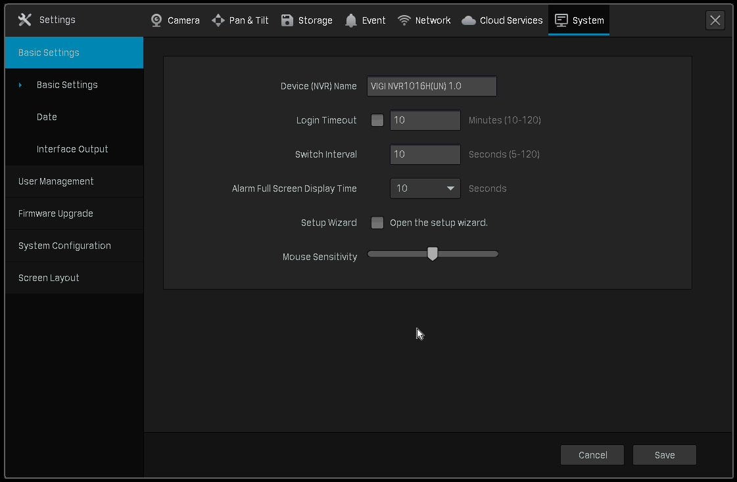Click the Storage floppy disk icon

tap(287, 20)
